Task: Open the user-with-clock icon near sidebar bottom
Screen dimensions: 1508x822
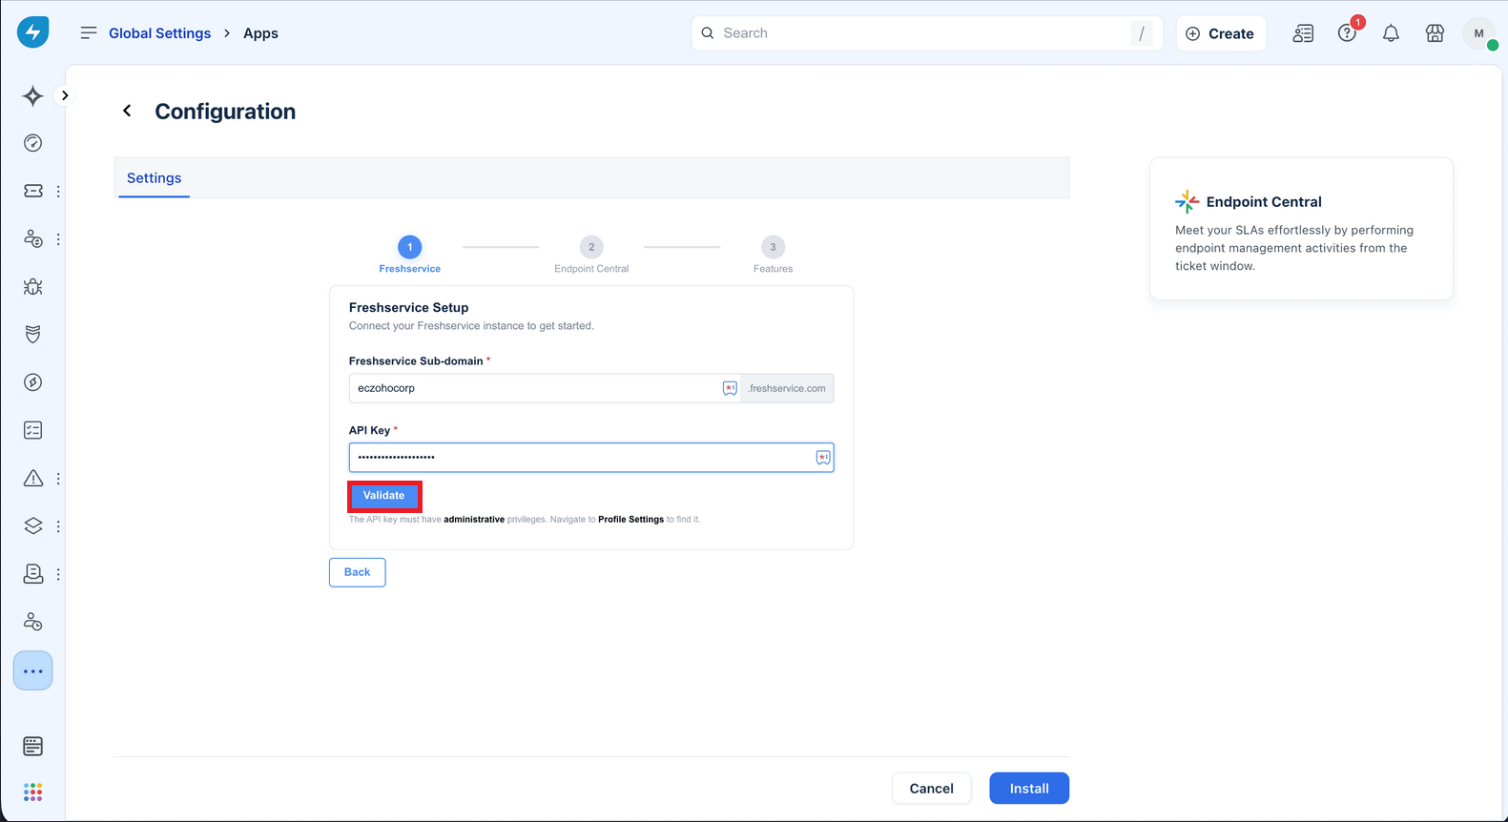Action: tap(32, 622)
